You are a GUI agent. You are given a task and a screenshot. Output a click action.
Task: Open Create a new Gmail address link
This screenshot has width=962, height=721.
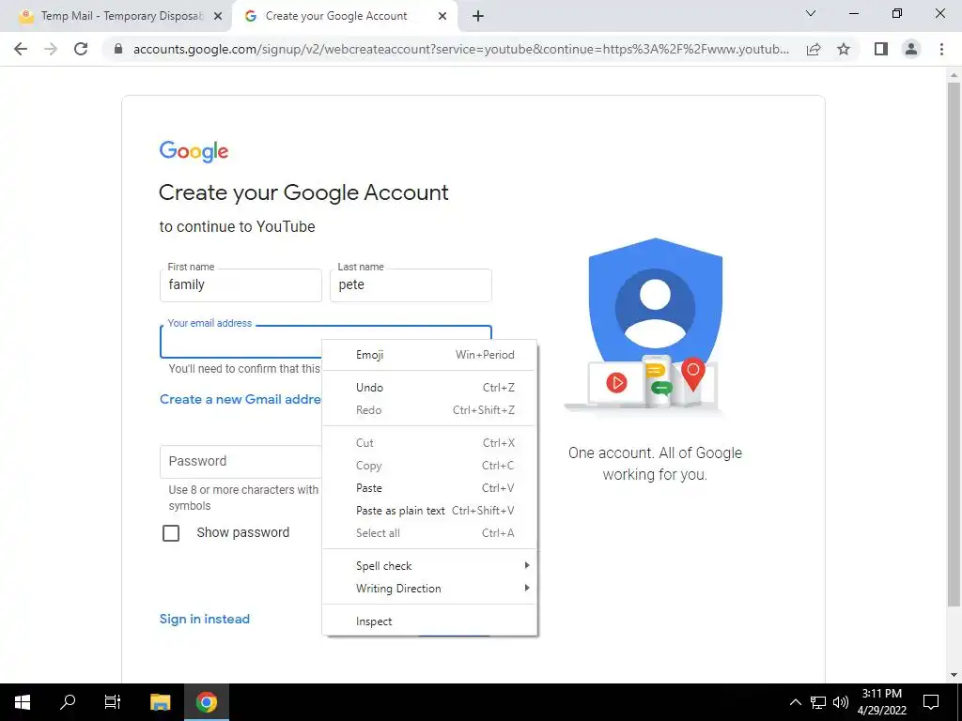pyautogui.click(x=240, y=399)
